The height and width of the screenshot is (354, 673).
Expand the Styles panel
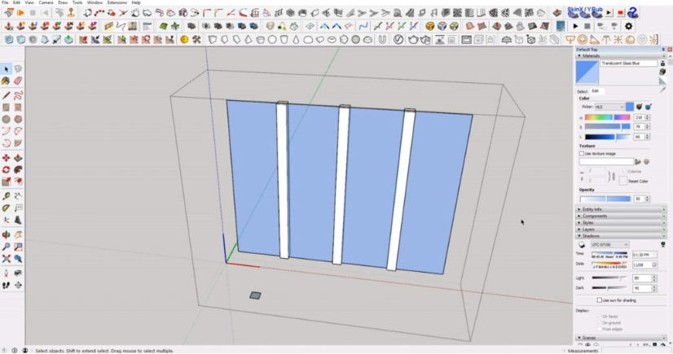coord(621,222)
